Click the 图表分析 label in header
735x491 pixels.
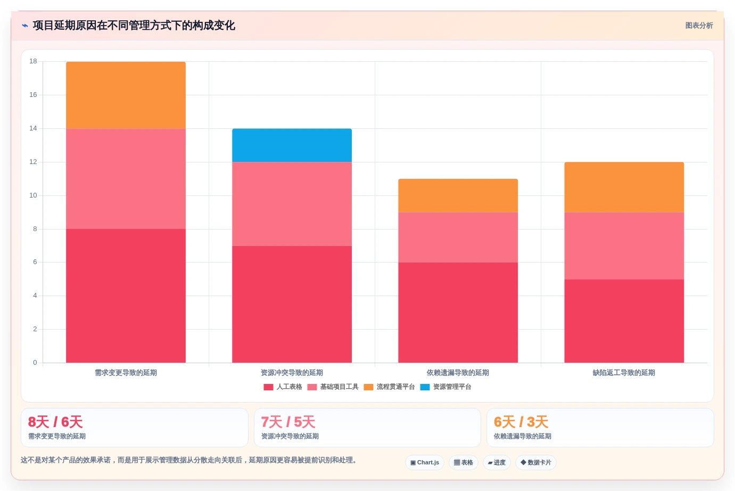pos(699,26)
